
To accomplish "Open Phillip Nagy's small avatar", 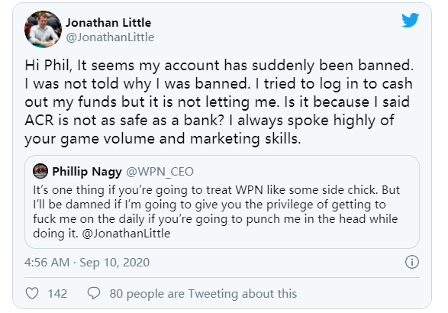I will [x=40, y=171].
